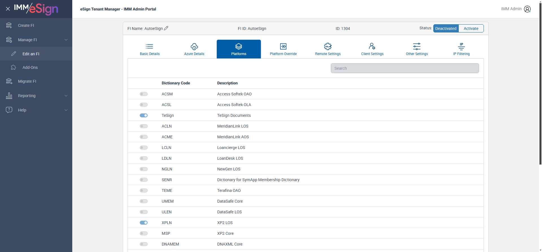This screenshot has height=252, width=542.
Task: Collapse the Manage FI chevron
Action: tap(66, 40)
